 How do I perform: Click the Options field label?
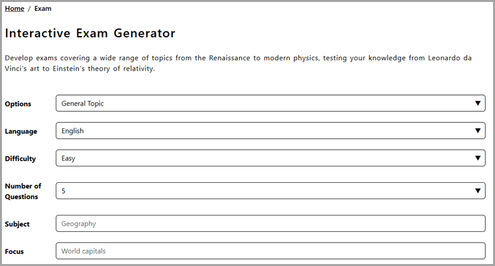(18, 104)
